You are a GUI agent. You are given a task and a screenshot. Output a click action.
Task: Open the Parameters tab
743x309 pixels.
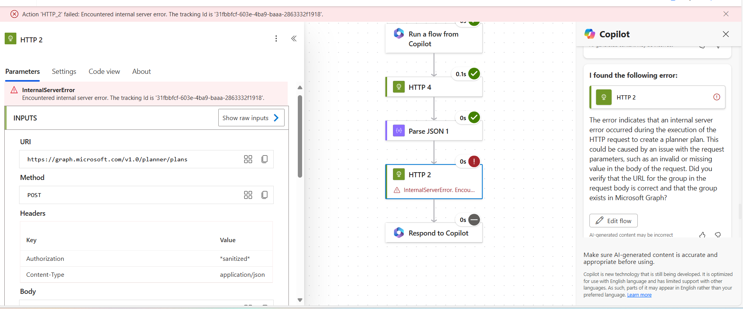(22, 72)
